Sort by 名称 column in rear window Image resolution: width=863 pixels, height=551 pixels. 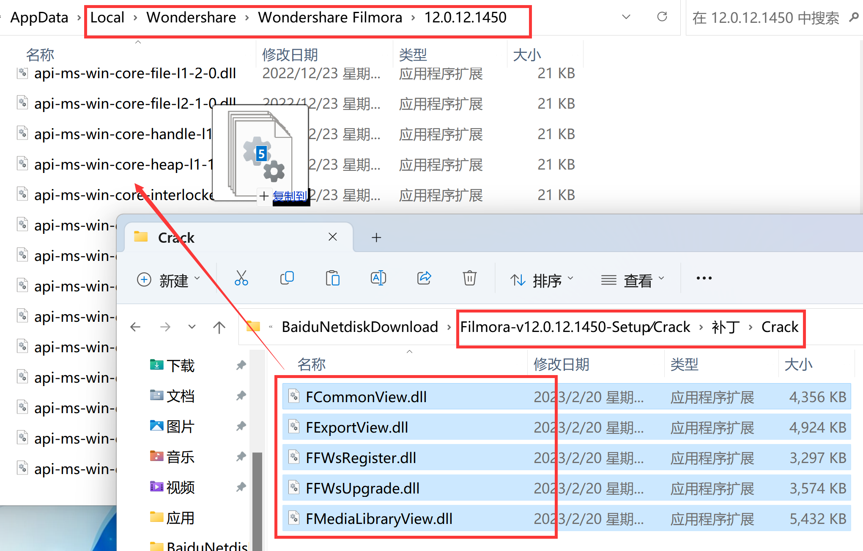click(40, 55)
